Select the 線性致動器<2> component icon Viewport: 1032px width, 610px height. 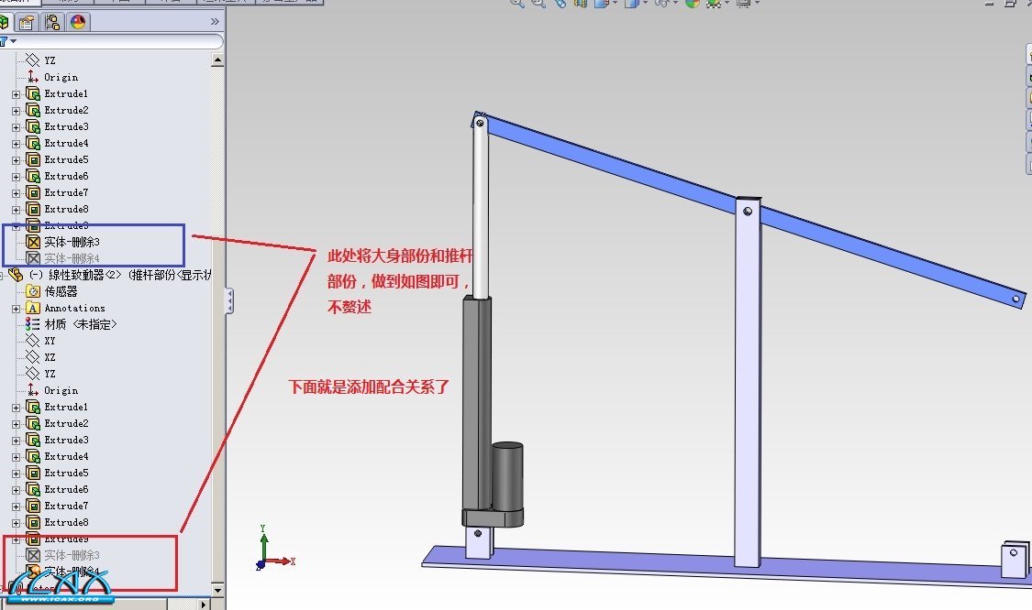(16, 275)
